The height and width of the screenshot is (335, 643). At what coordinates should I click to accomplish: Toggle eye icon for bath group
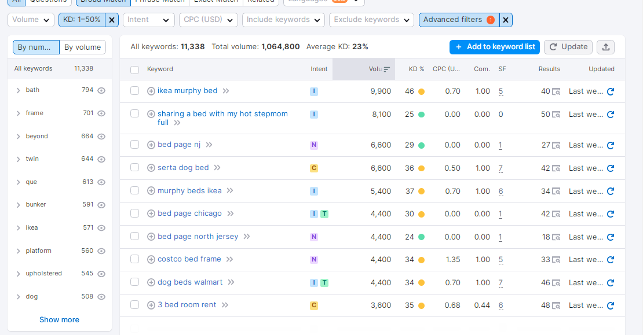pyautogui.click(x=101, y=90)
